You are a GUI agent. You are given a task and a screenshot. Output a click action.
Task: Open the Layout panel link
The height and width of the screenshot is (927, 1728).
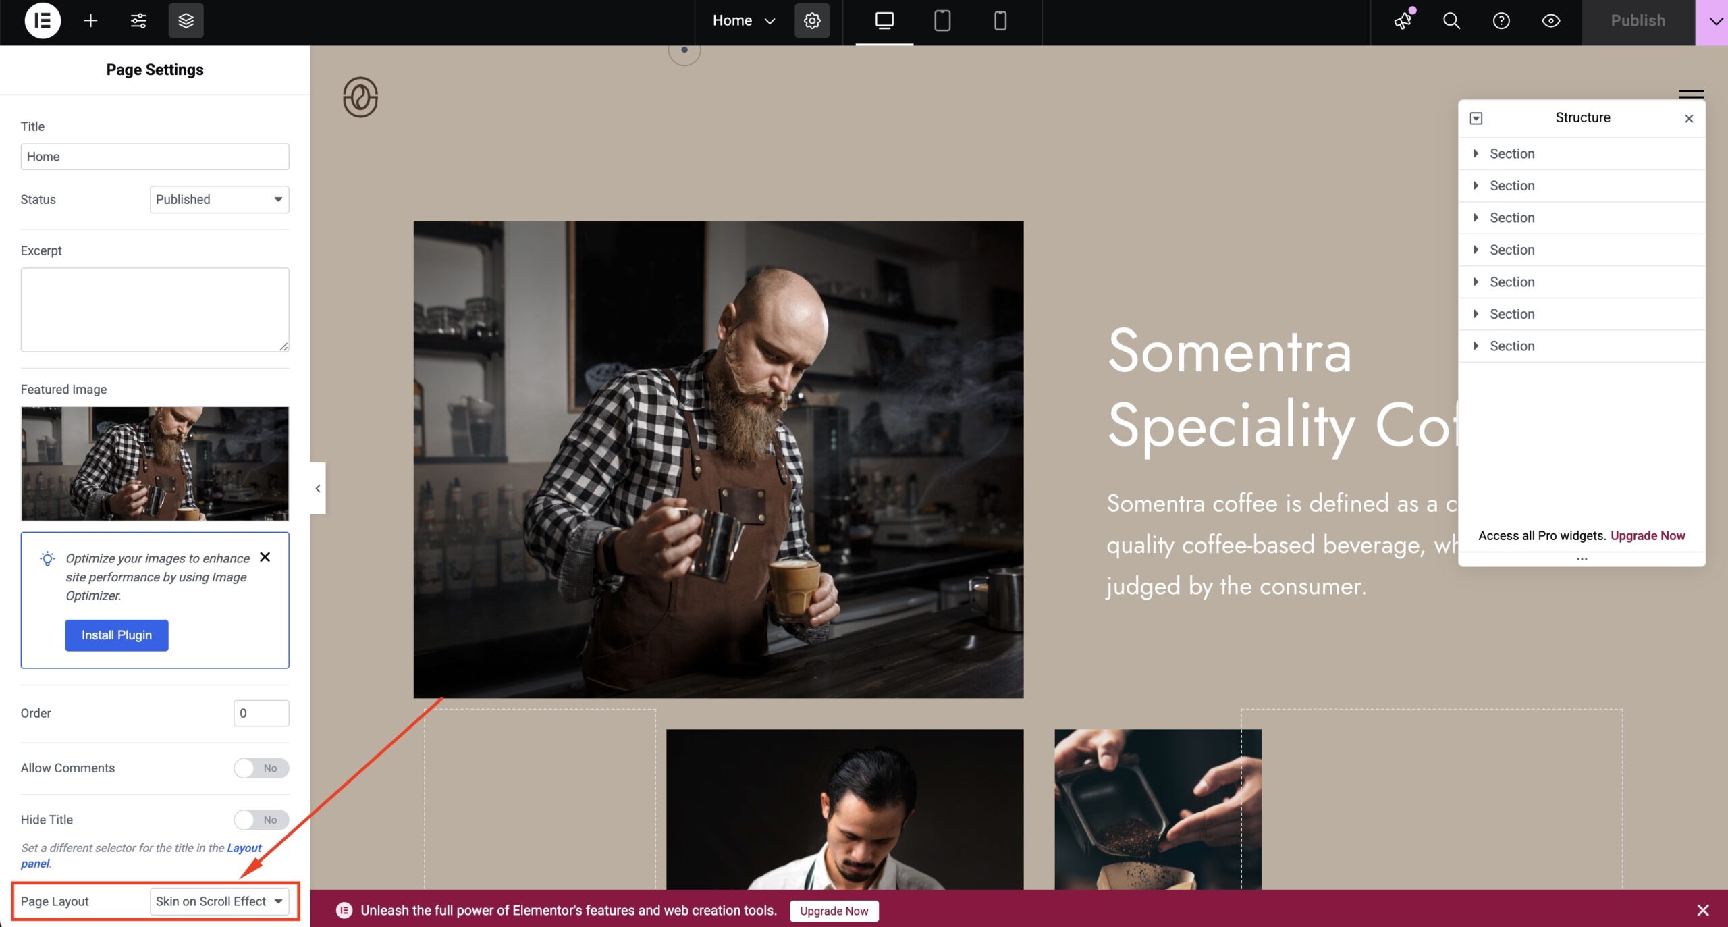coord(244,848)
